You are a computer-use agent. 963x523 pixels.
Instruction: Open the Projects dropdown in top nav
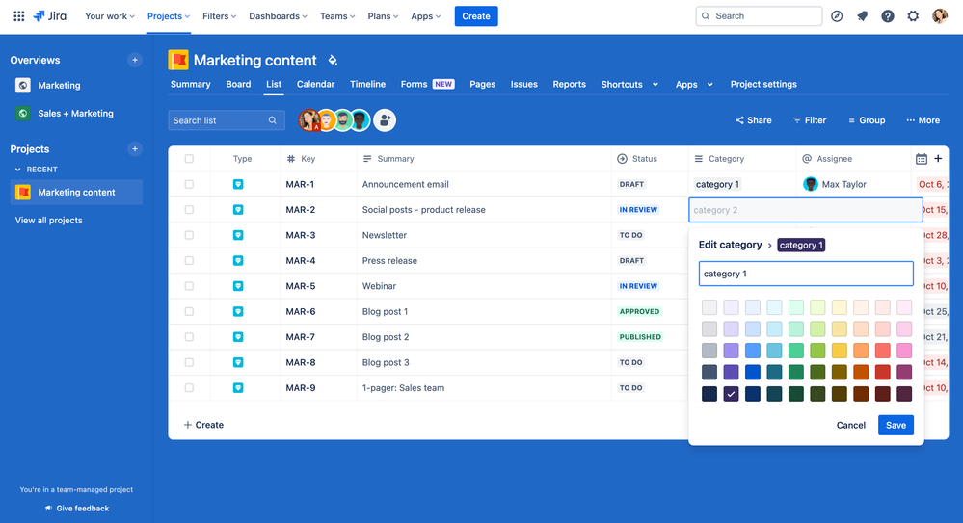169,16
